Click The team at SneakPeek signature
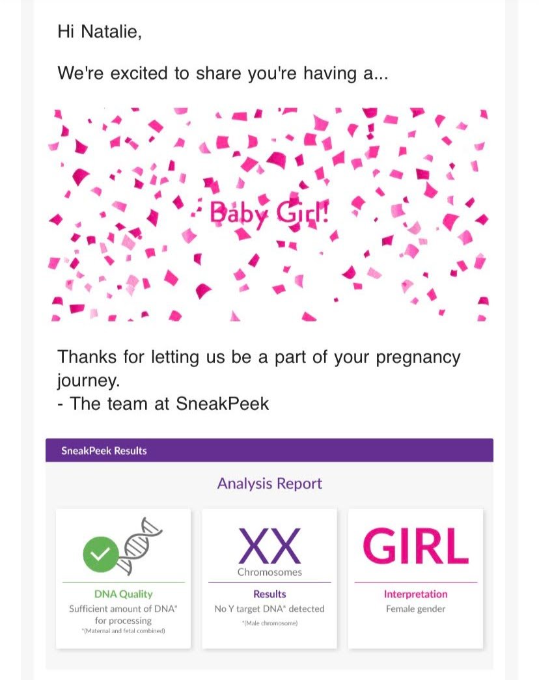This screenshot has height=680, width=539. point(163,403)
